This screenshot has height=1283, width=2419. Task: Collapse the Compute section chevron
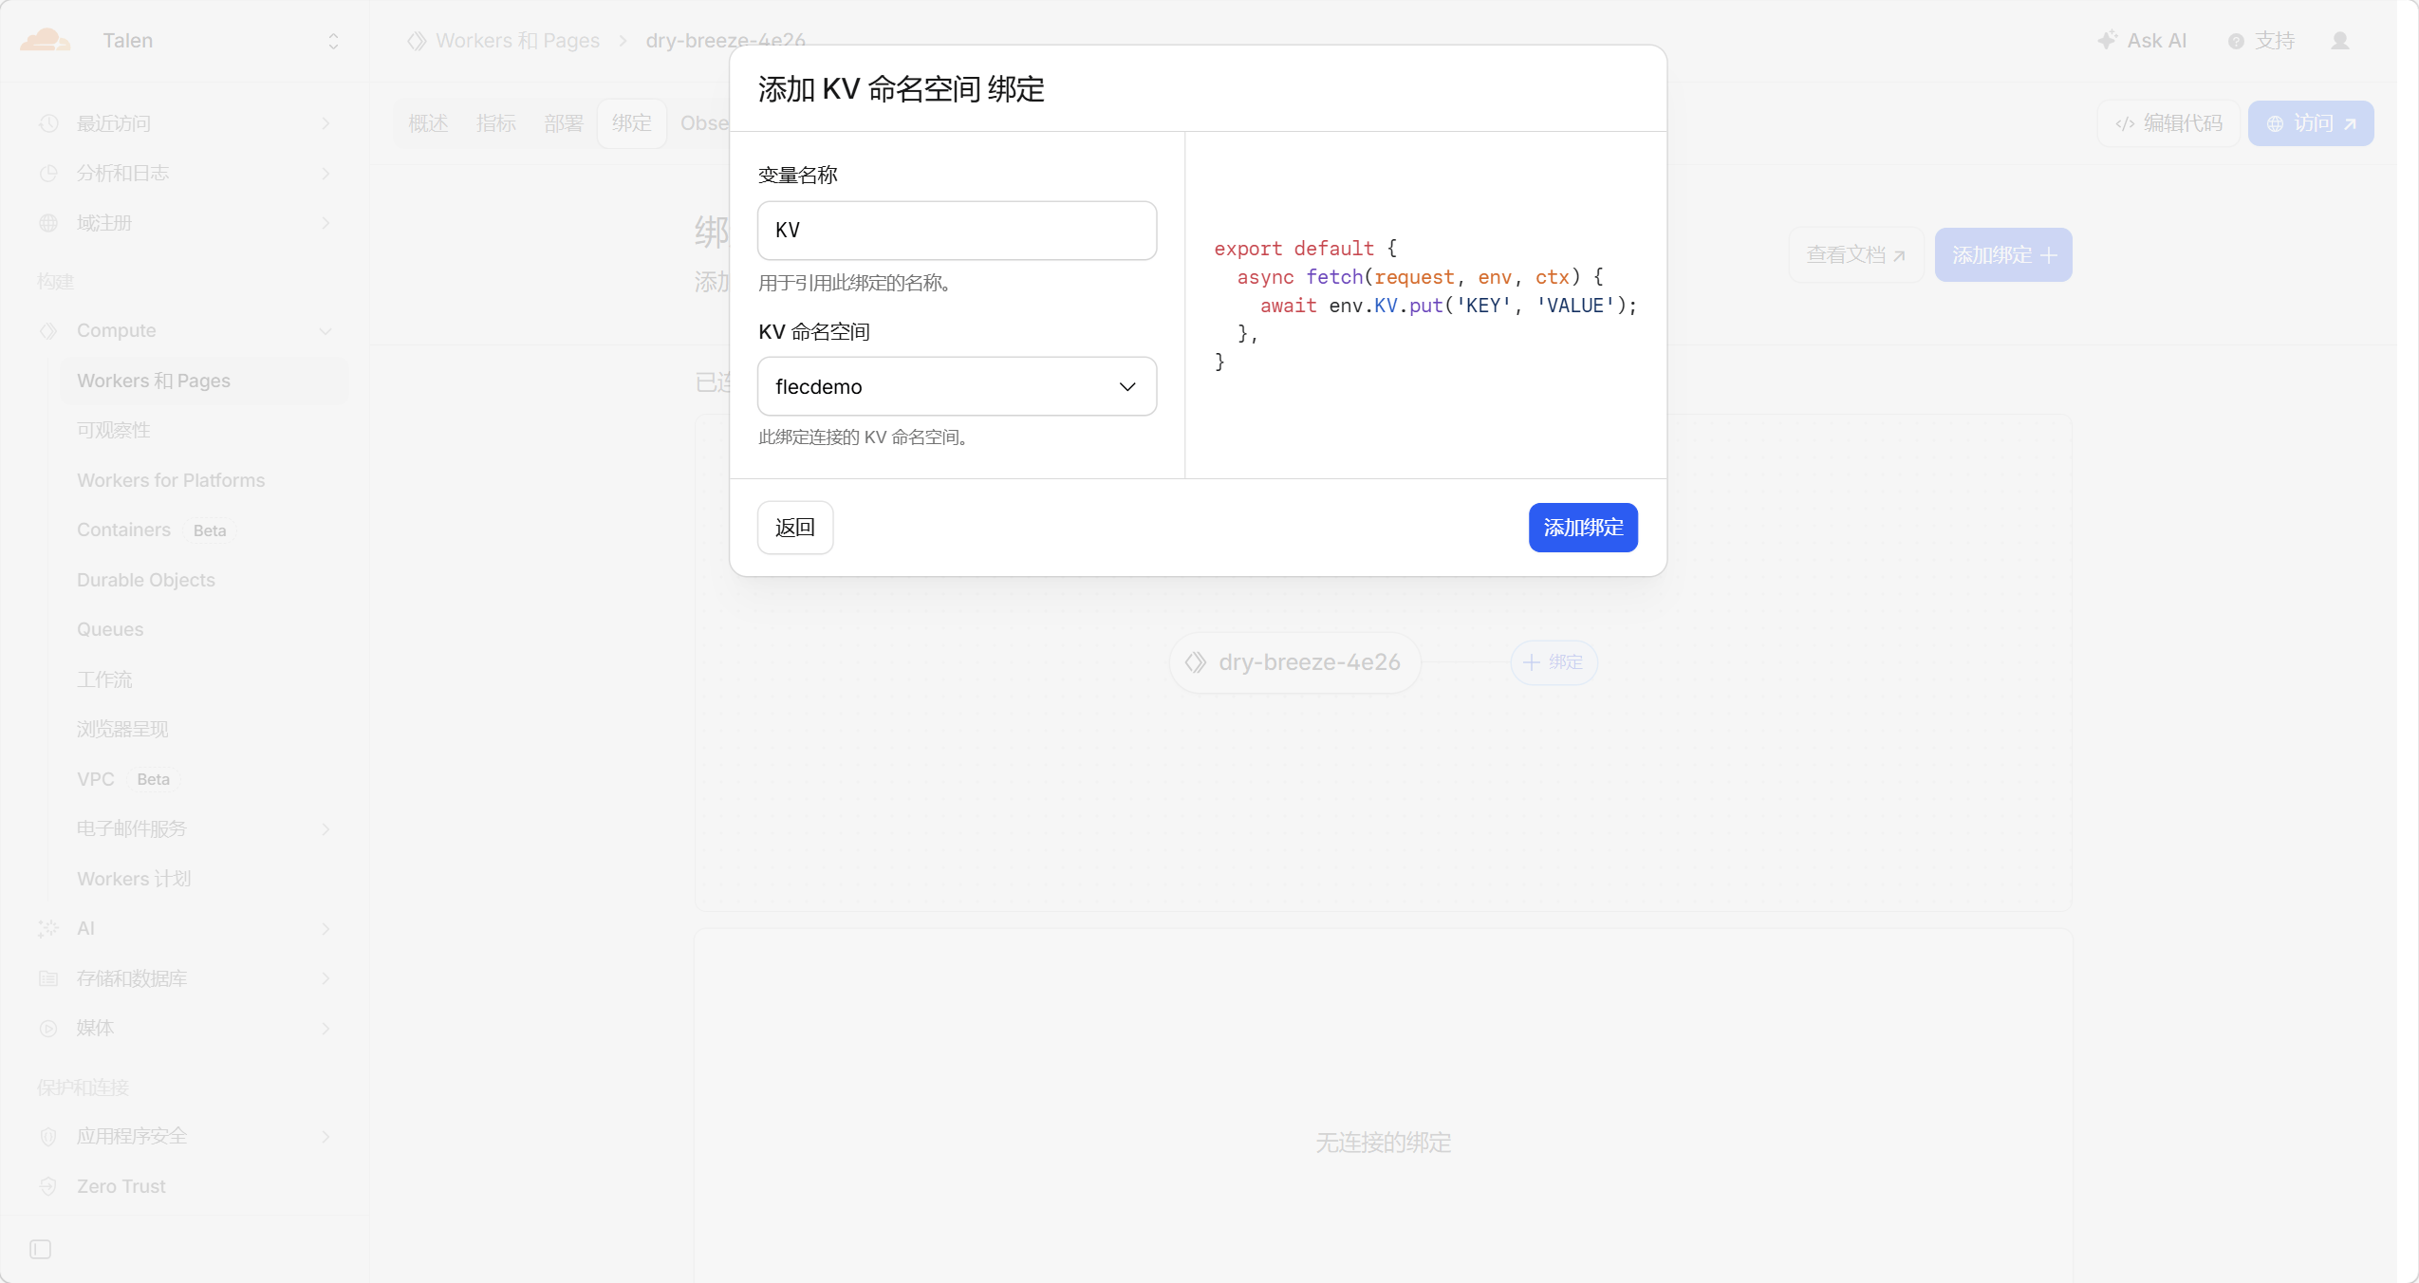coord(326,331)
